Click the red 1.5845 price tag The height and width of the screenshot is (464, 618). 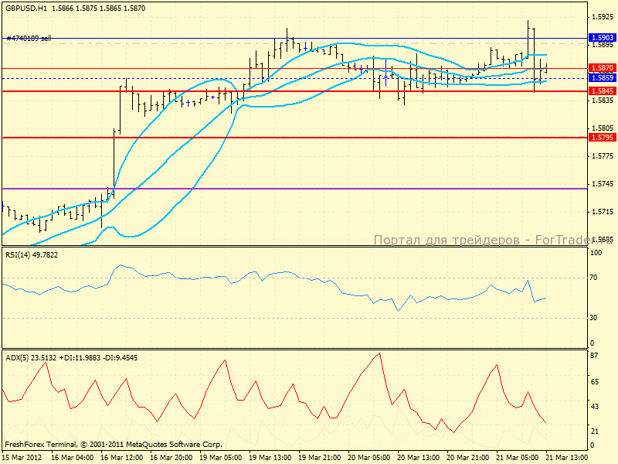tap(603, 91)
